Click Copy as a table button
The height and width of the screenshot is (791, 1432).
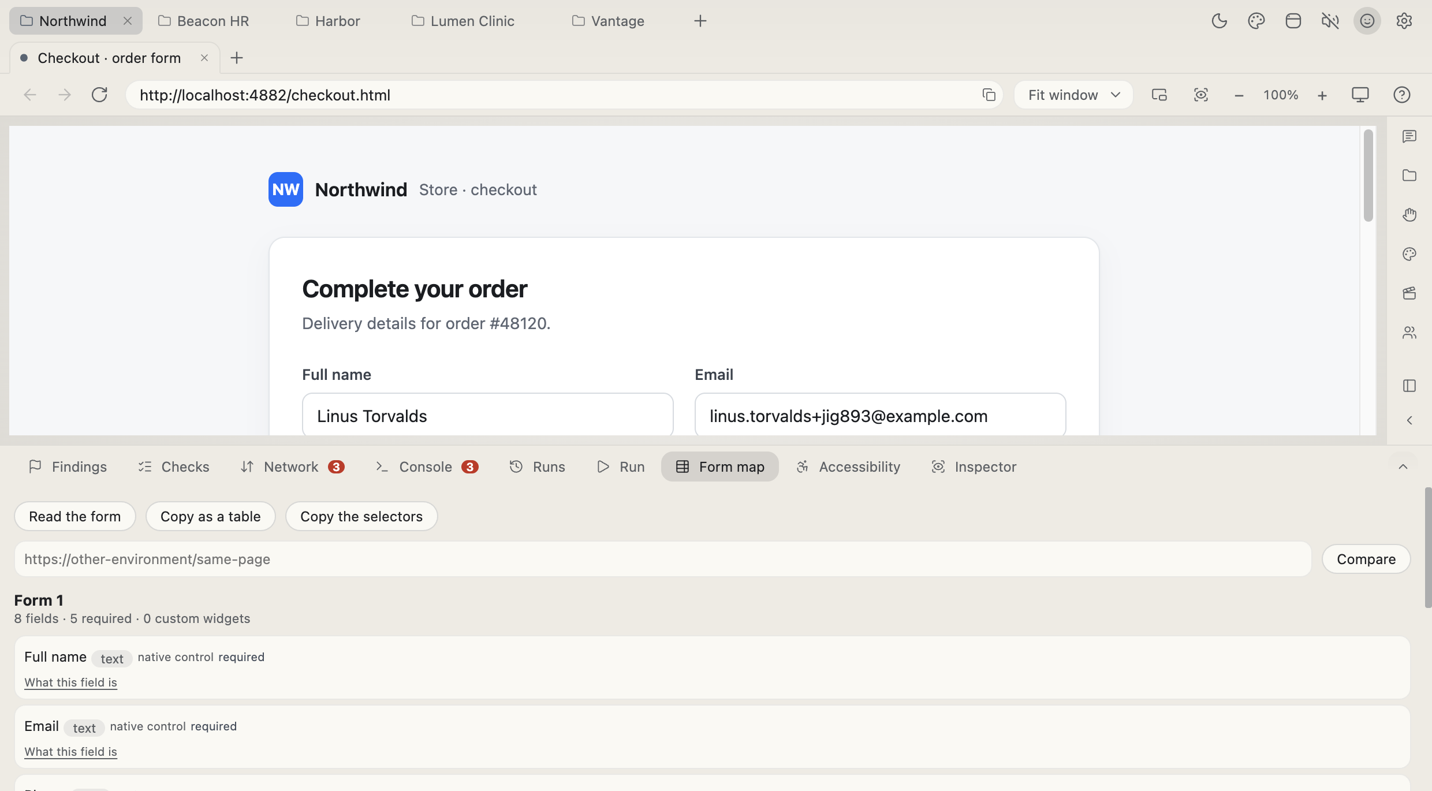tap(210, 516)
